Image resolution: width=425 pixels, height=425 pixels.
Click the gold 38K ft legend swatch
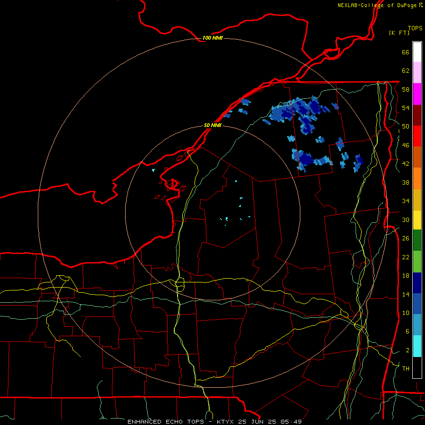(x=417, y=200)
